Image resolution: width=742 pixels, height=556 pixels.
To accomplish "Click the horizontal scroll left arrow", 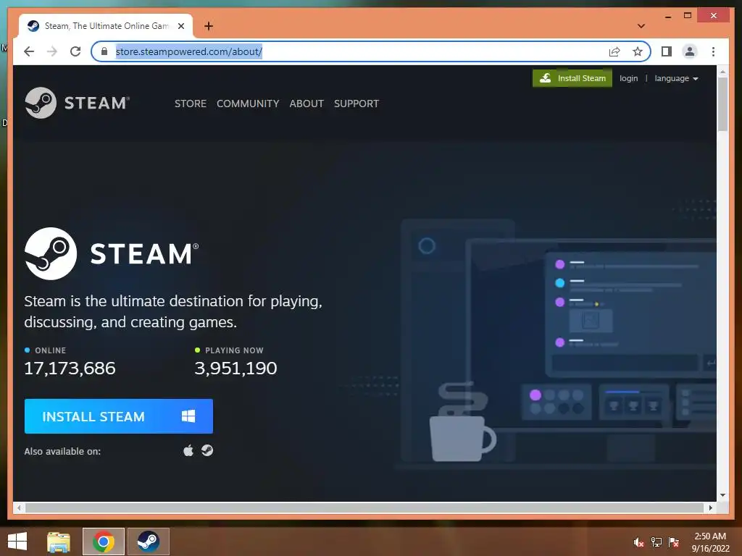I will point(19,507).
